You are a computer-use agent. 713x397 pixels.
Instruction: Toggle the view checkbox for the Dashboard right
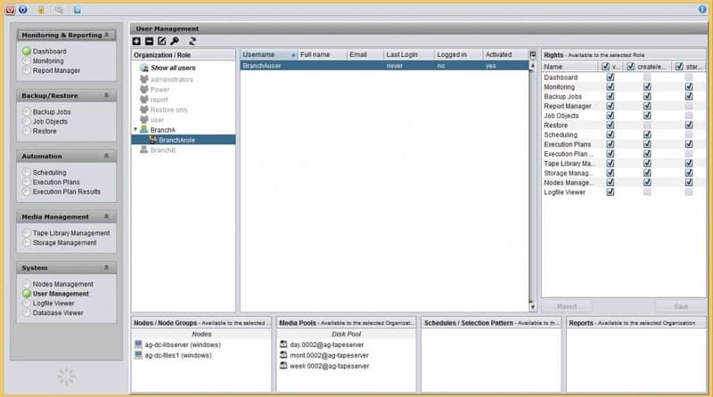611,77
